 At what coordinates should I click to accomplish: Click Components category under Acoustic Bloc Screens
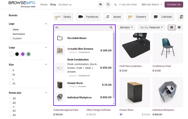coord(84,52)
